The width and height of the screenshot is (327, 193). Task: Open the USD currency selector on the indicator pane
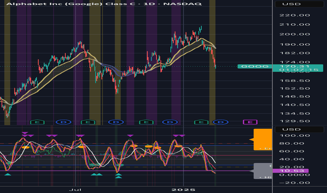click(x=299, y=129)
